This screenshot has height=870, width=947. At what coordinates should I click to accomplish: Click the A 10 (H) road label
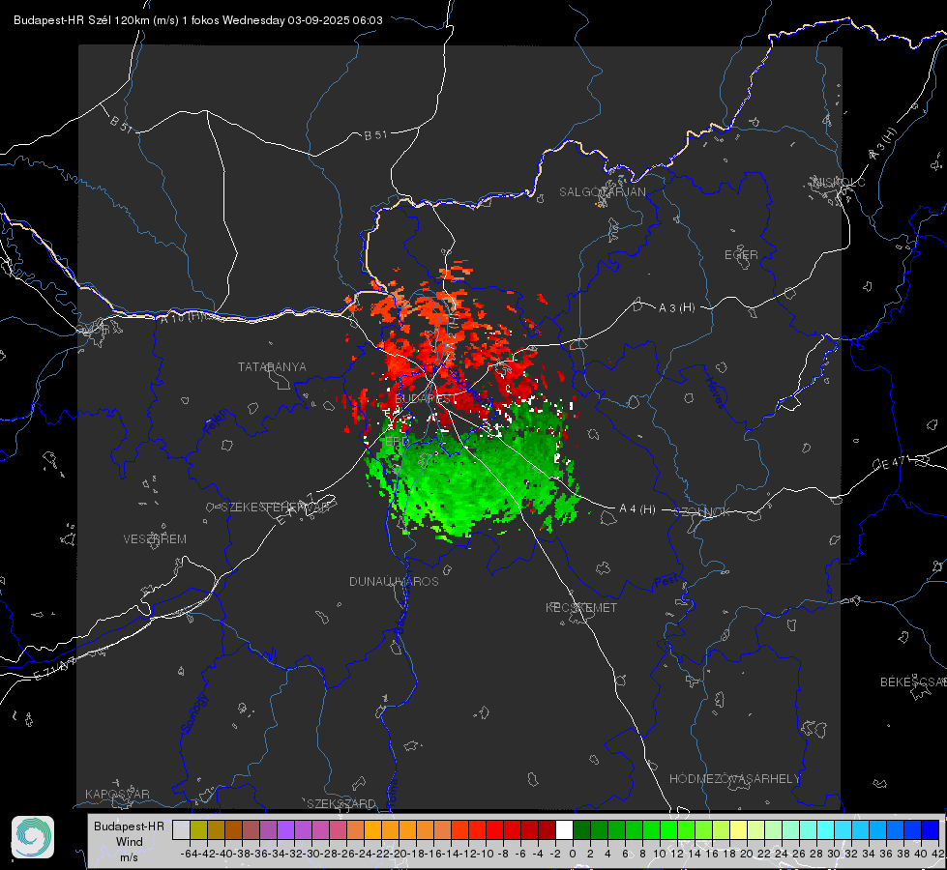[x=183, y=318]
